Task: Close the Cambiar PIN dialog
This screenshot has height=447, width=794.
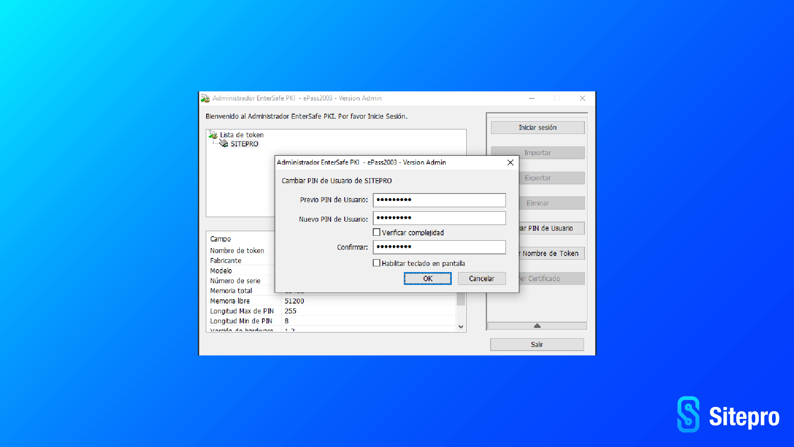Action: click(x=510, y=163)
